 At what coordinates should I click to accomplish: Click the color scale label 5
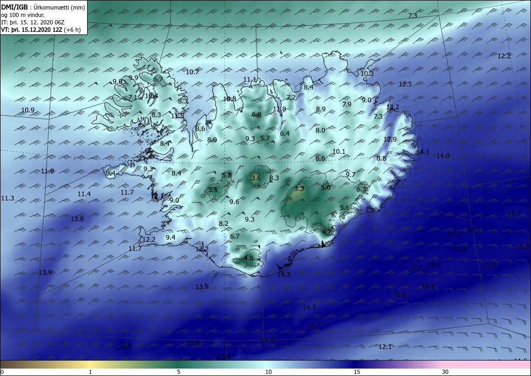[179, 372]
